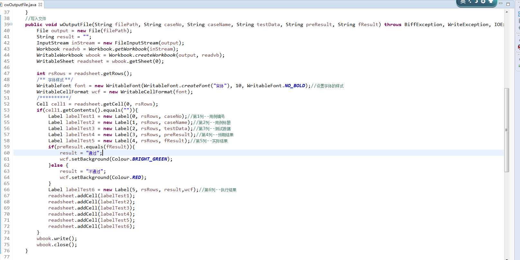Open IME settings gear icon
520x260 pixels.
point(483,2)
